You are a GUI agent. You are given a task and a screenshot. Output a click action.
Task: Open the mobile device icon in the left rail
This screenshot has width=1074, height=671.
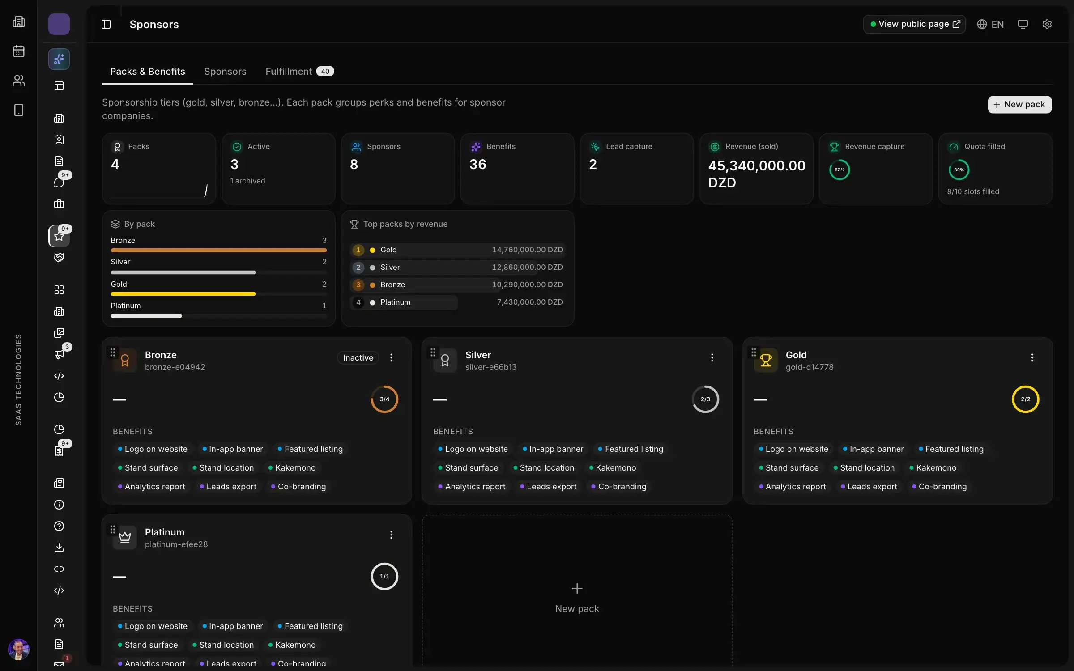(x=19, y=110)
